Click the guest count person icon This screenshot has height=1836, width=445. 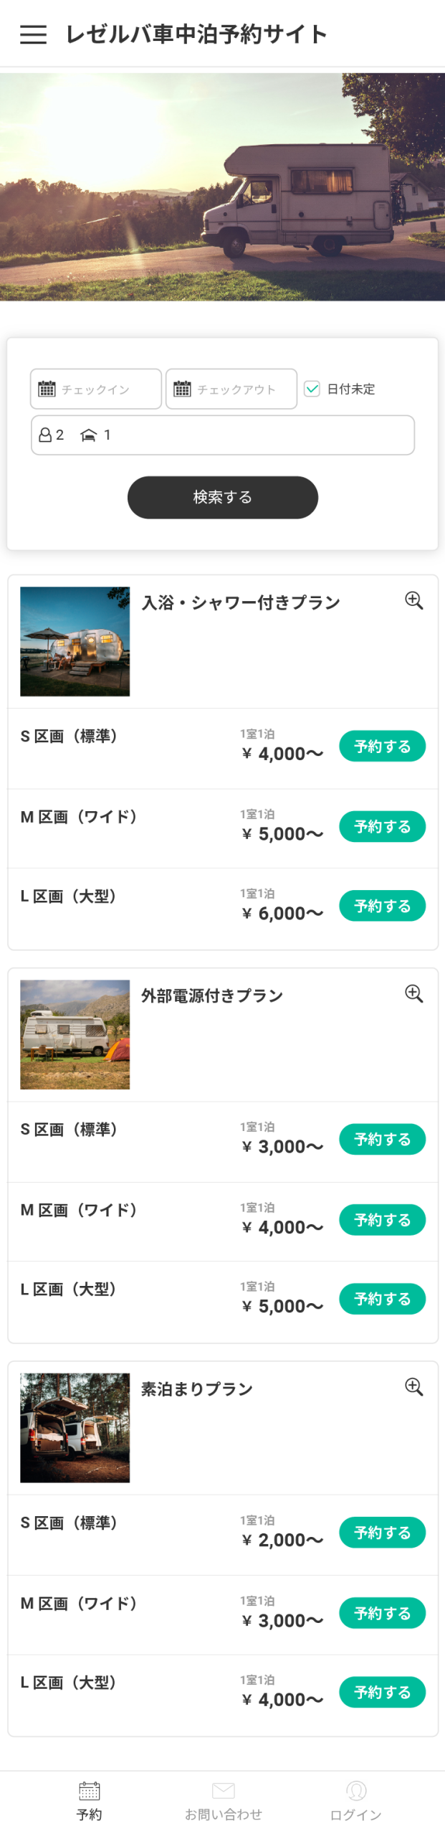click(44, 435)
